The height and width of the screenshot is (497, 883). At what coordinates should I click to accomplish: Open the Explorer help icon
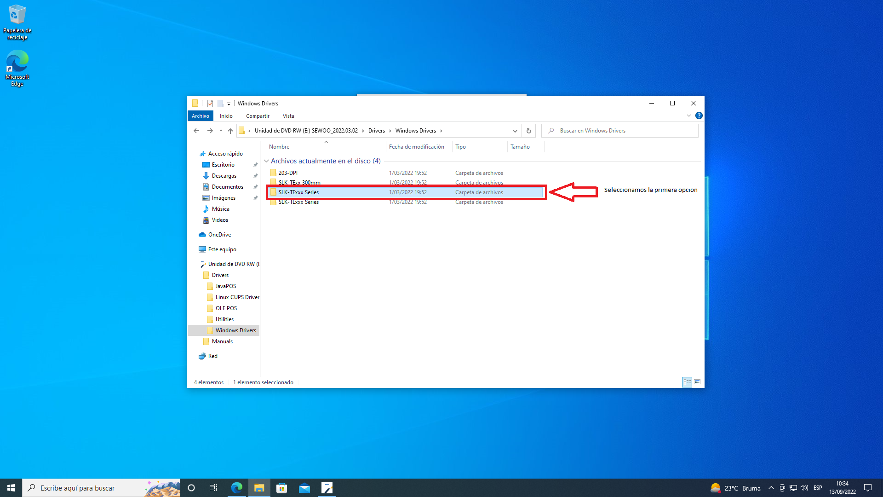point(699,116)
